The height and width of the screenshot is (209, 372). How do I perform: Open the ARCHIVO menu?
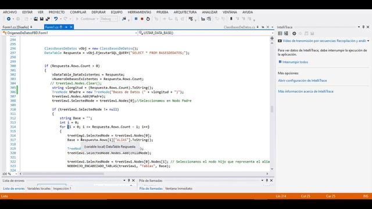point(10,12)
